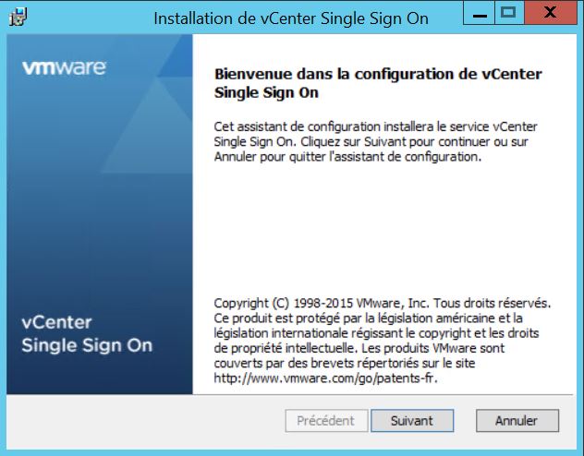This screenshot has height=456, width=584.
Task: Click the vCenter Single Sign On banner label
Action: pos(86,334)
